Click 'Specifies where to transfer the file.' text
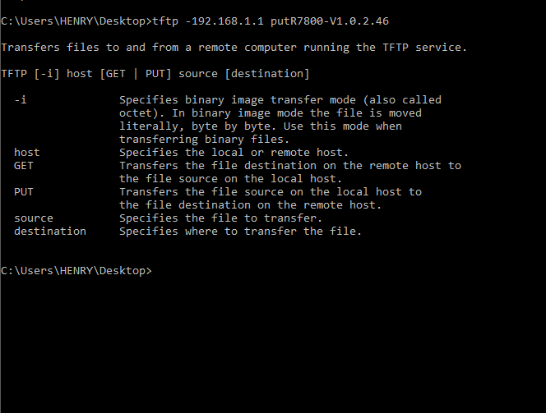Screen dimensions: 546x413 240,231
